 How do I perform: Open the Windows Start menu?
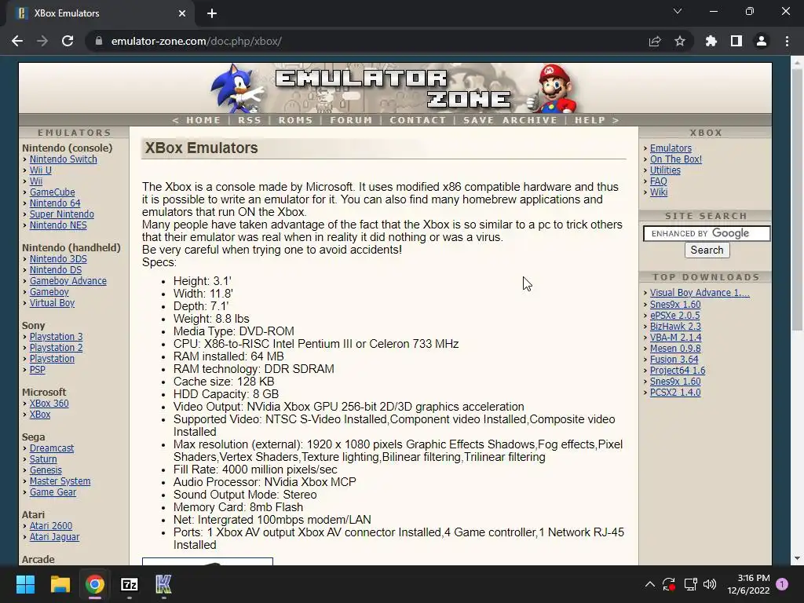pyautogui.click(x=25, y=584)
